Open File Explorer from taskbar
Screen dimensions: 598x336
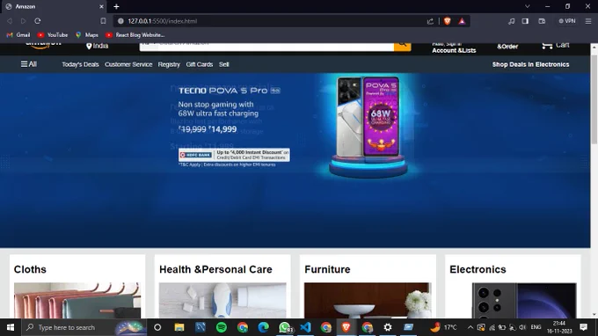point(179,327)
